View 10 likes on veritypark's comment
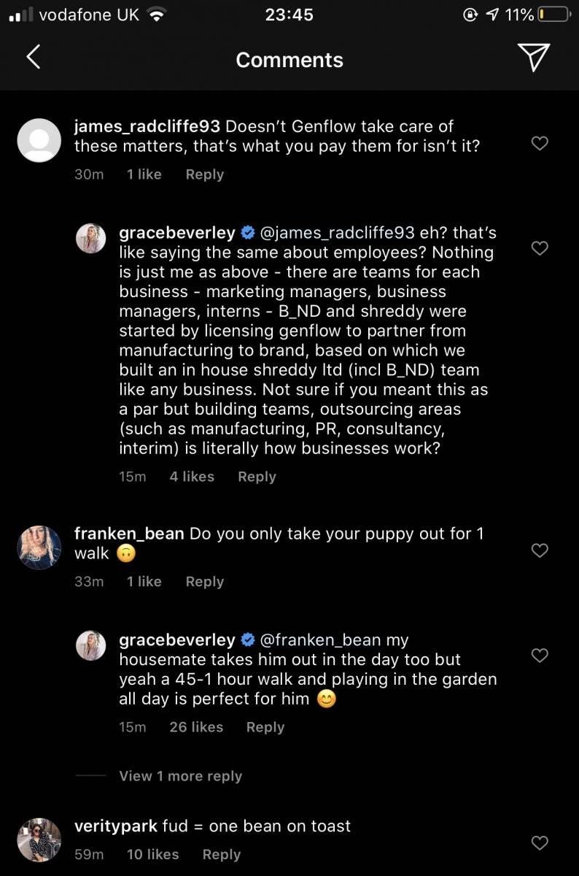 click(x=152, y=854)
